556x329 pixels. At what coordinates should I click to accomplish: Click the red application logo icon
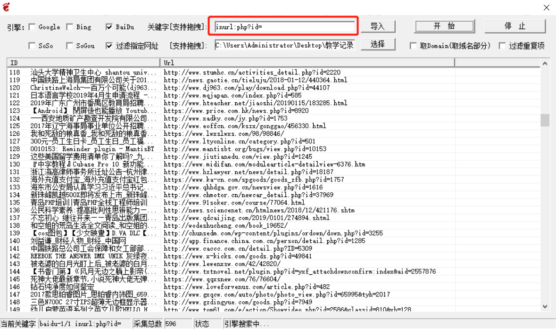[x=6, y=7]
